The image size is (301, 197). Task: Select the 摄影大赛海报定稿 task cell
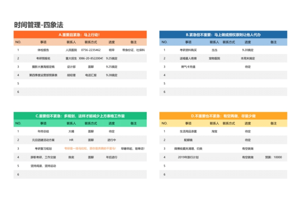click(43, 66)
